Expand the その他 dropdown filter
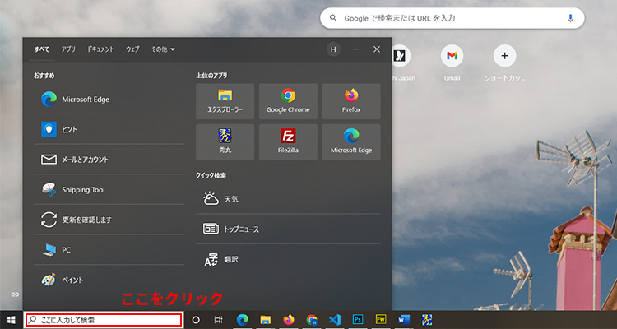 163,49
